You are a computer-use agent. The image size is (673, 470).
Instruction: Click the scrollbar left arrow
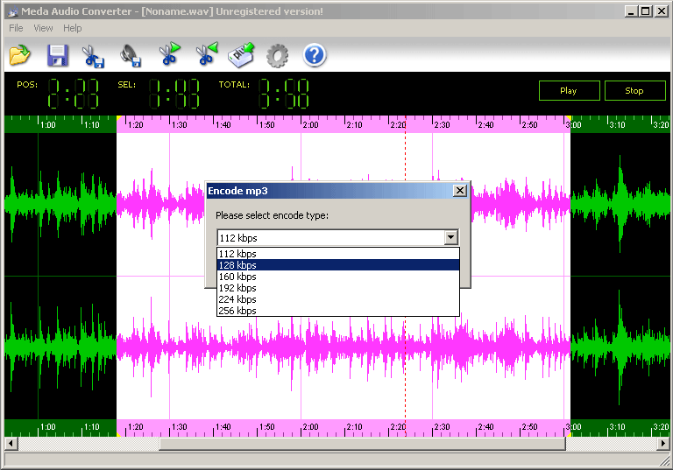click(x=11, y=444)
